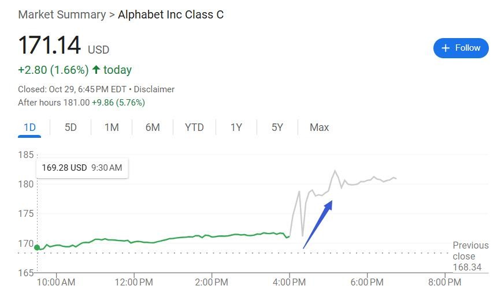
Task: Switch to the 5Y tab
Action: [x=277, y=127]
